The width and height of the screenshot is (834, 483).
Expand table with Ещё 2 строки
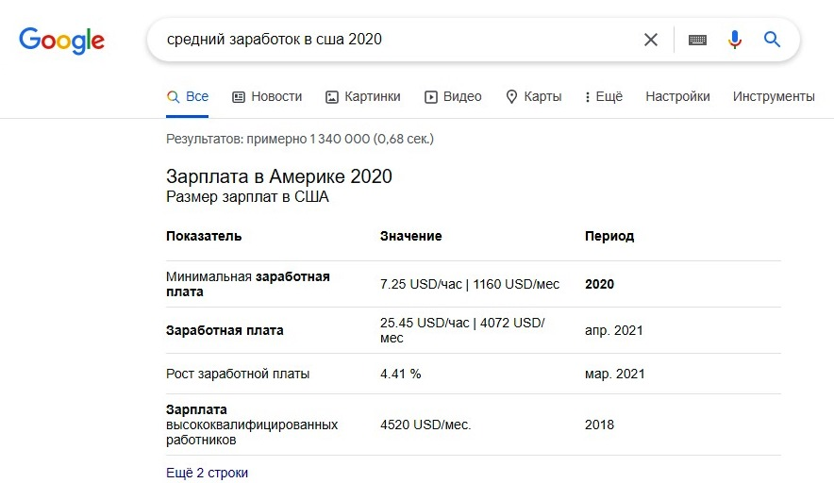pos(207,473)
